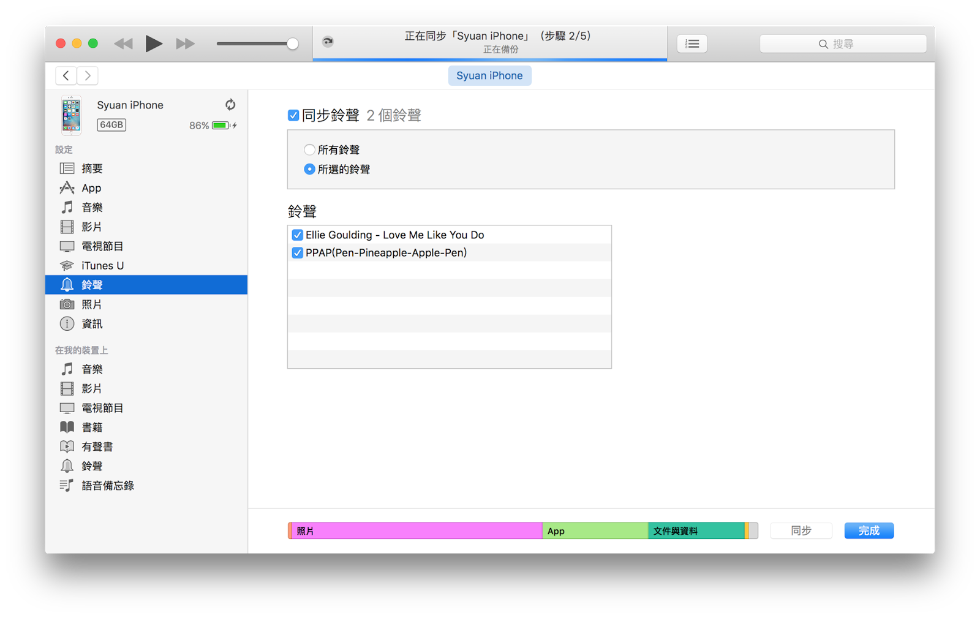Go back with the left chevron
This screenshot has width=980, height=618.
[66, 75]
